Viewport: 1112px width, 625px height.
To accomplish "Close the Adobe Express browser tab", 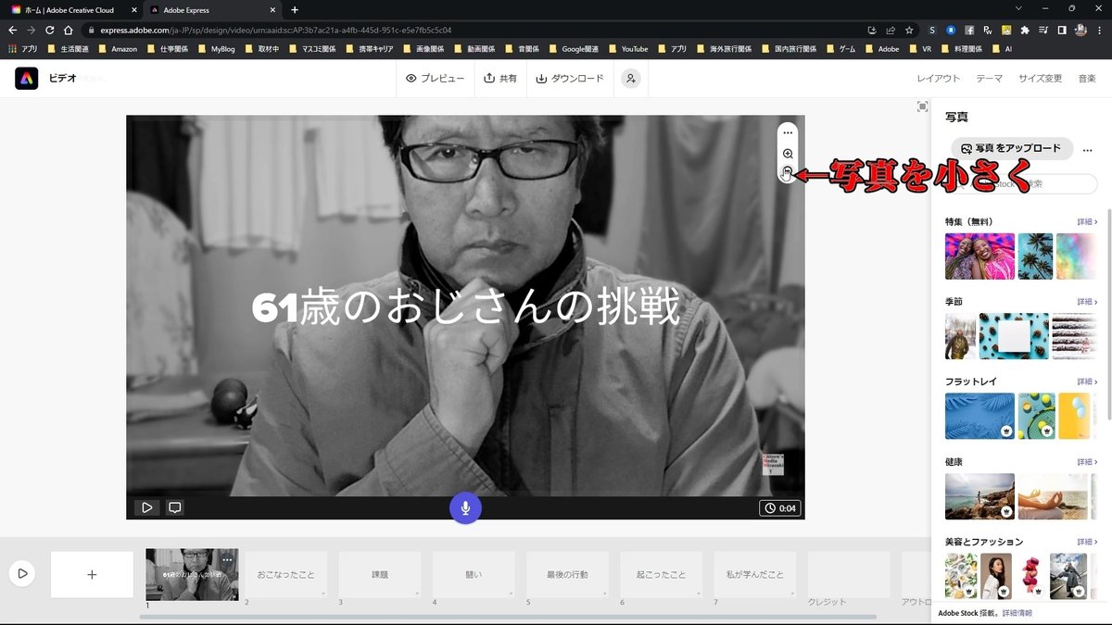I will 272,10.
